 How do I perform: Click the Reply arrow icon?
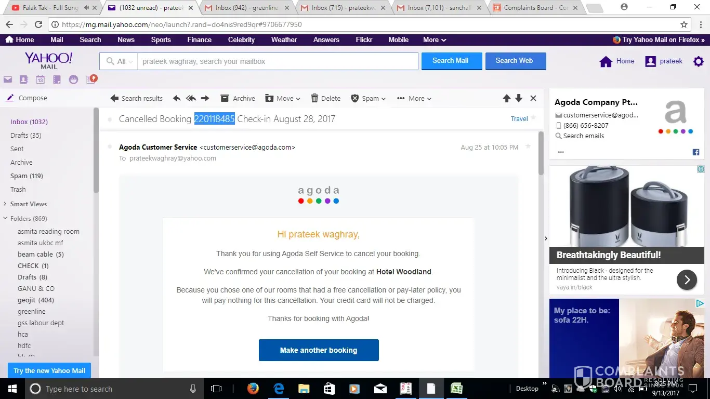pos(177,98)
